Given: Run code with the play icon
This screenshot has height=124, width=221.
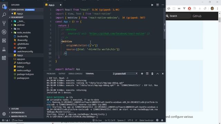Looking at the screenshot, I should [152, 5].
